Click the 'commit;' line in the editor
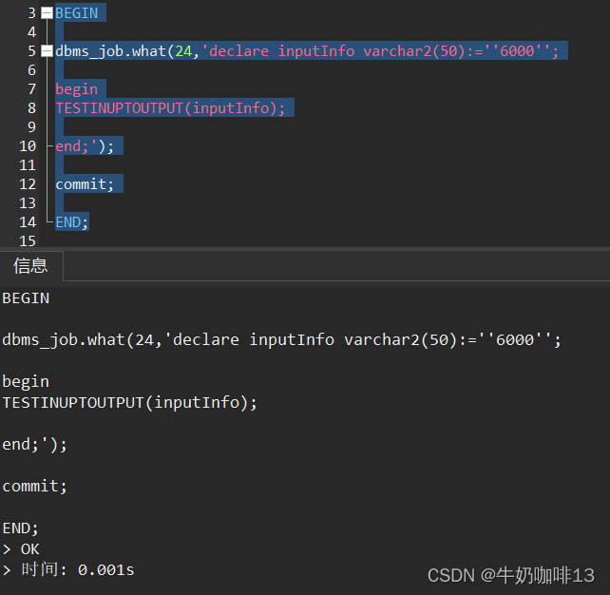The height and width of the screenshot is (595, 610). (85, 184)
